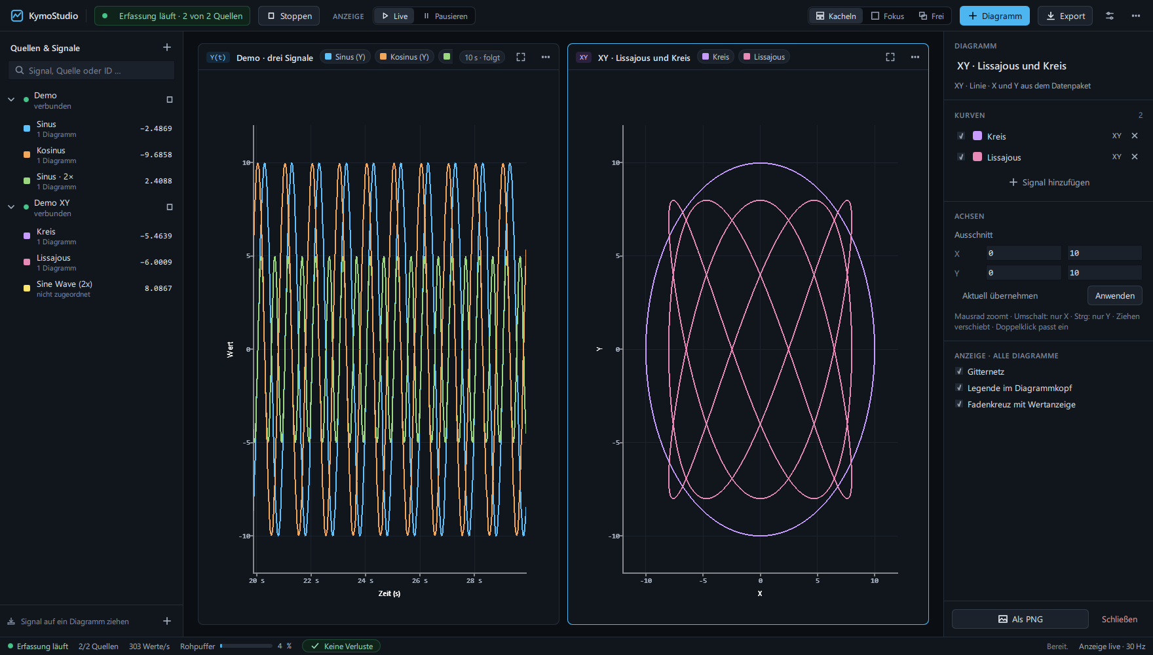Click the XY chart type badge
Viewport: 1153px width, 655px height.
click(584, 57)
